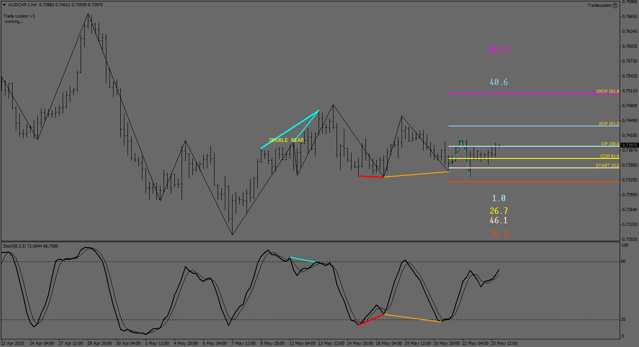Select the OP 100.0 level label
The width and height of the screenshot is (639, 347).
click(610, 144)
